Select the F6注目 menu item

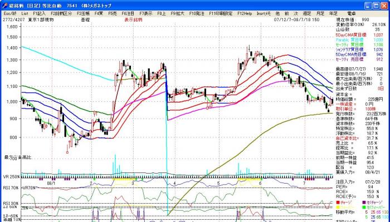(128, 14)
